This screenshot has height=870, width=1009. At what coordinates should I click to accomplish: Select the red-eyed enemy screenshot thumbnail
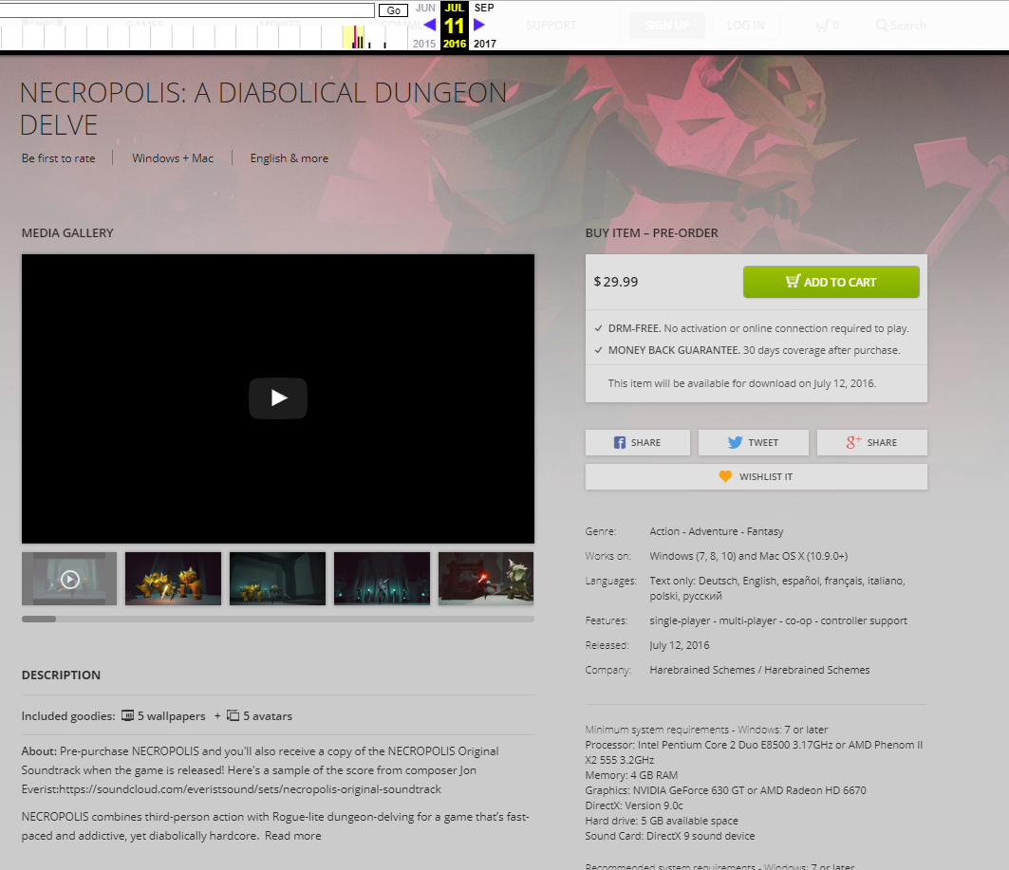pos(486,579)
